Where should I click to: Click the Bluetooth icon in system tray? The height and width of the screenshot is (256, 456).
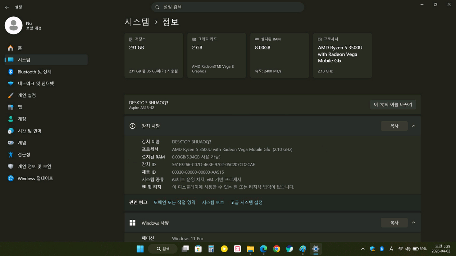[382, 249]
